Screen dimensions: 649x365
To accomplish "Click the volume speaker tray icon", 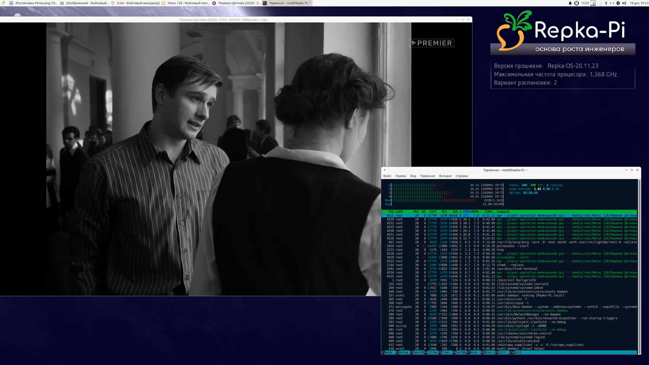I will [624, 3].
